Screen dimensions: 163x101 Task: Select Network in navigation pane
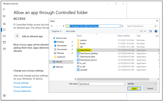click(58, 67)
